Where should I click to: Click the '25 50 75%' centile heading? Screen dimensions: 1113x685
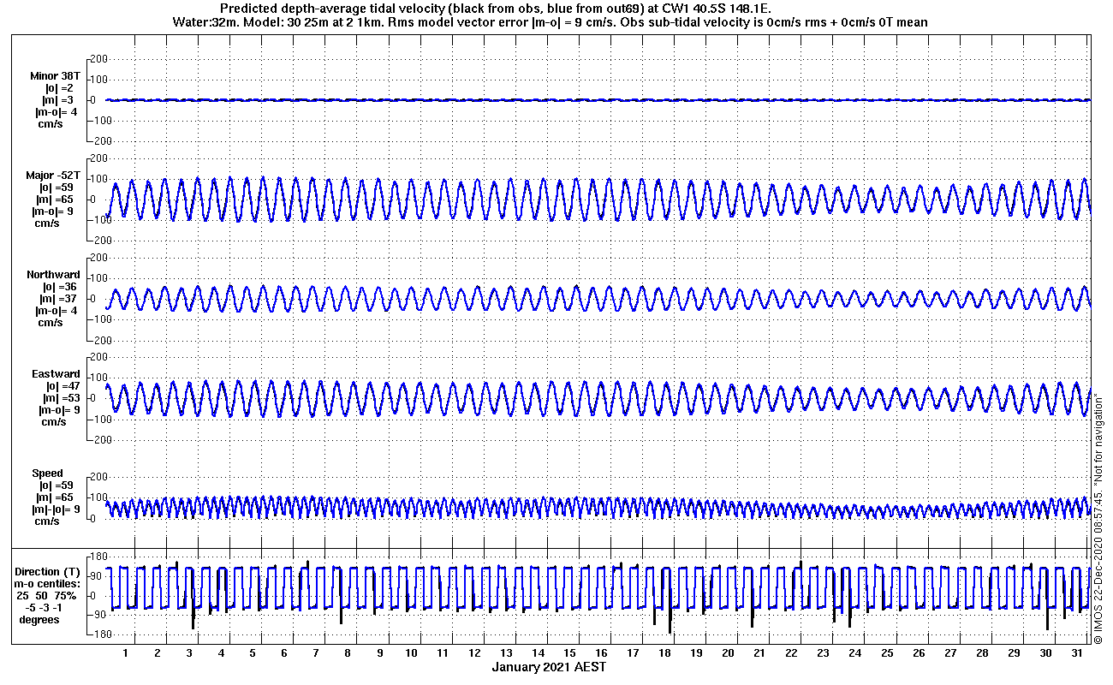coord(46,595)
